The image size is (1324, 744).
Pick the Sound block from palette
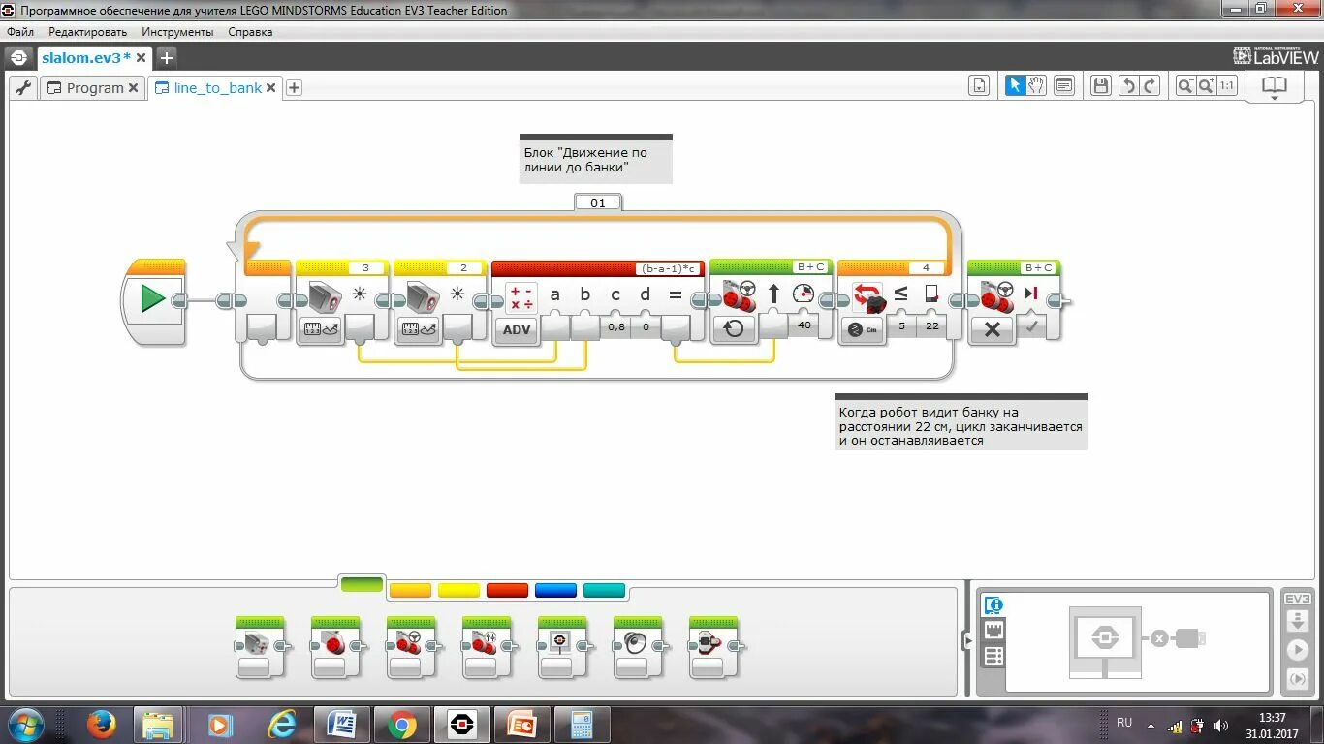tap(639, 647)
